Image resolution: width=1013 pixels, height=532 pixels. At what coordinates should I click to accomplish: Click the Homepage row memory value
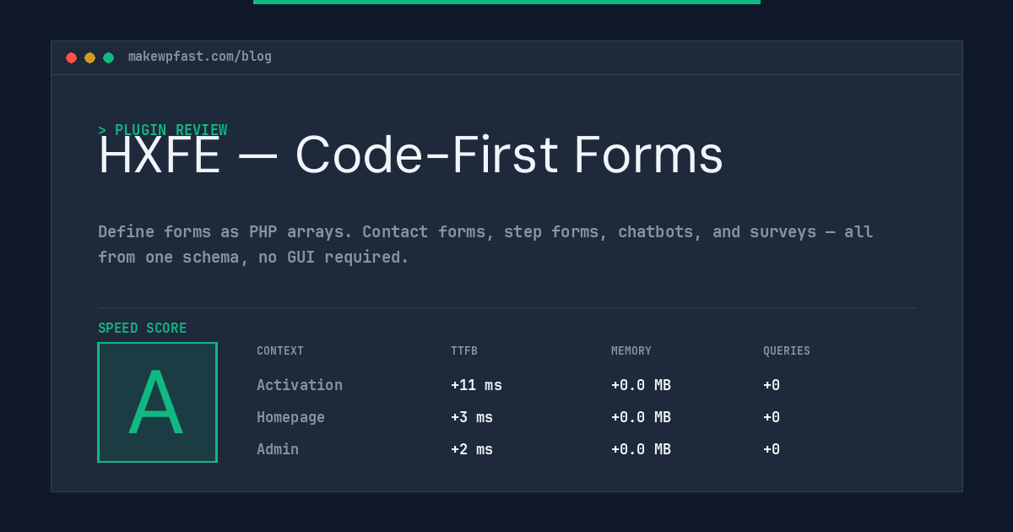641,417
